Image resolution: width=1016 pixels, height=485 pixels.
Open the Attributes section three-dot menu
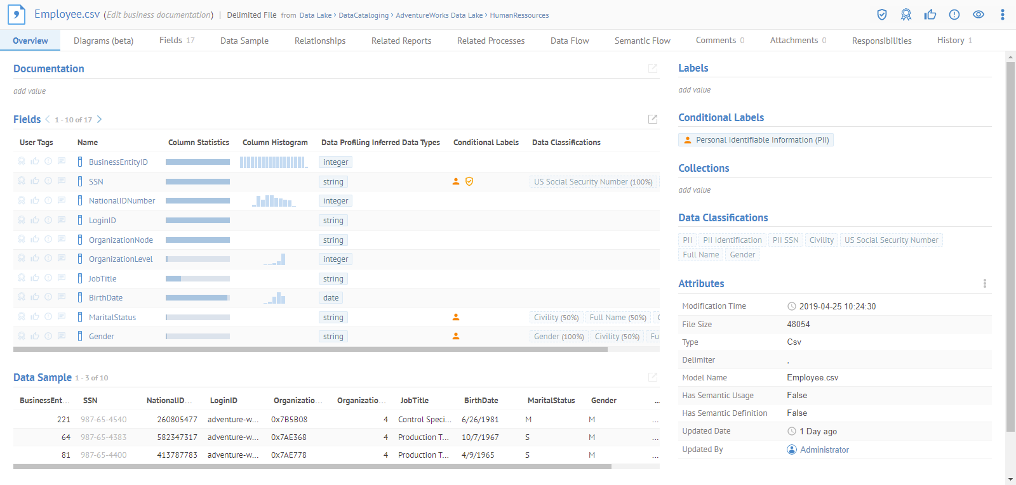[x=984, y=283]
